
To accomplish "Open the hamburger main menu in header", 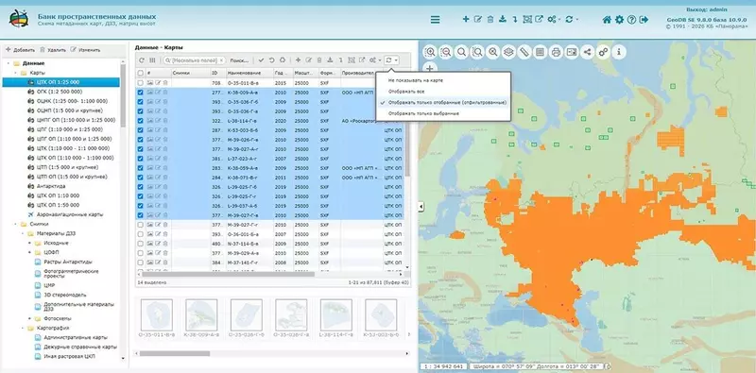I will [x=435, y=20].
